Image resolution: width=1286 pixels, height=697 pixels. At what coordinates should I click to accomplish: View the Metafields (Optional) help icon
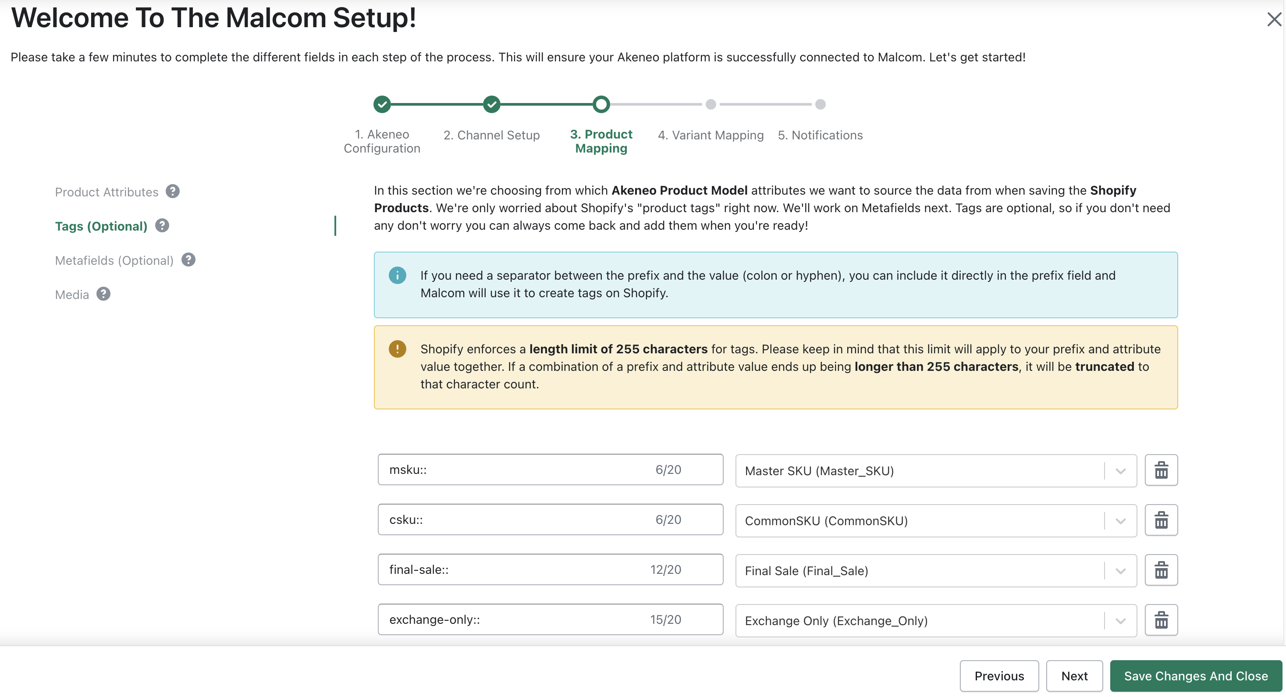[189, 259]
